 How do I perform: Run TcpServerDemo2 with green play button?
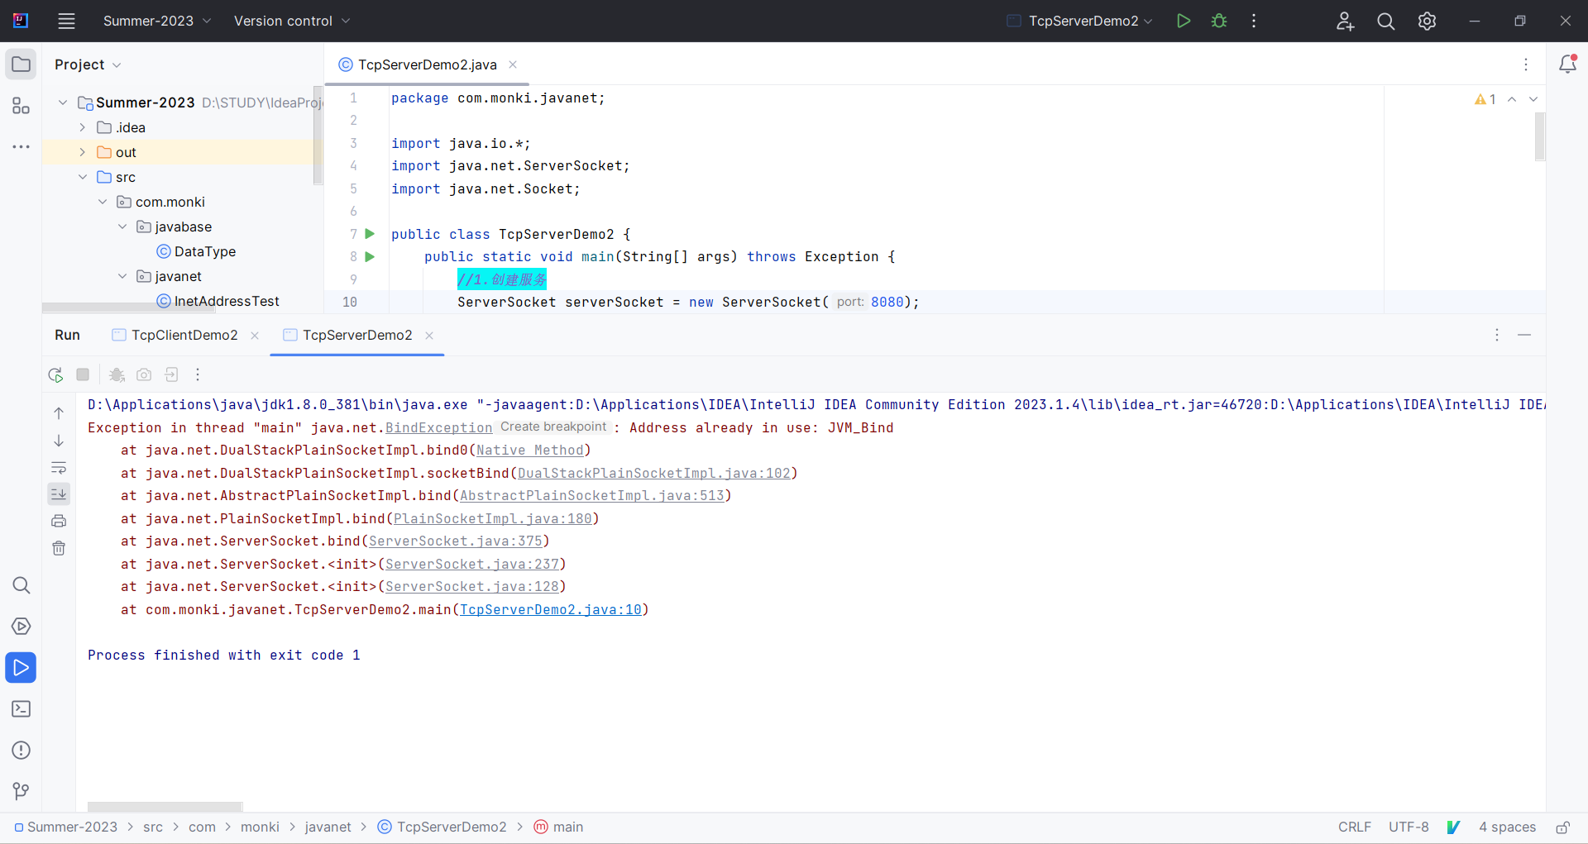tap(1184, 21)
